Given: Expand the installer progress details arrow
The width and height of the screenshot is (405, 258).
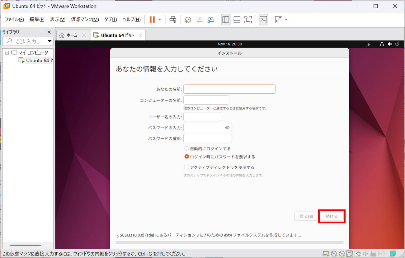Looking at the screenshot, I should [x=118, y=236].
